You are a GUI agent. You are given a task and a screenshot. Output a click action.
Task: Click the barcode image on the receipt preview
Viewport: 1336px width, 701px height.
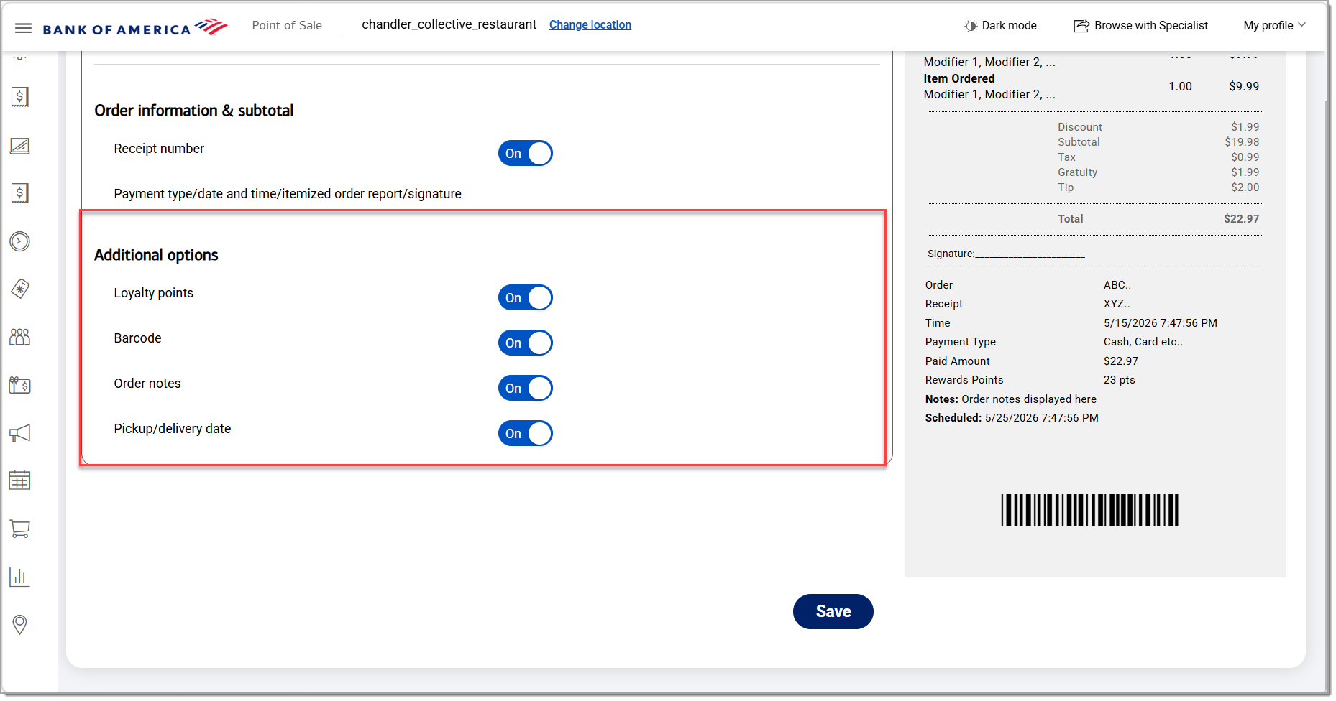[x=1089, y=510]
